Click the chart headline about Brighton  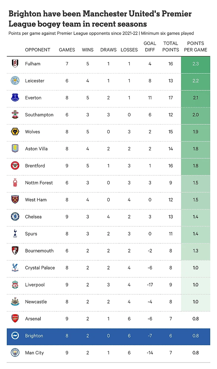[100, 18]
